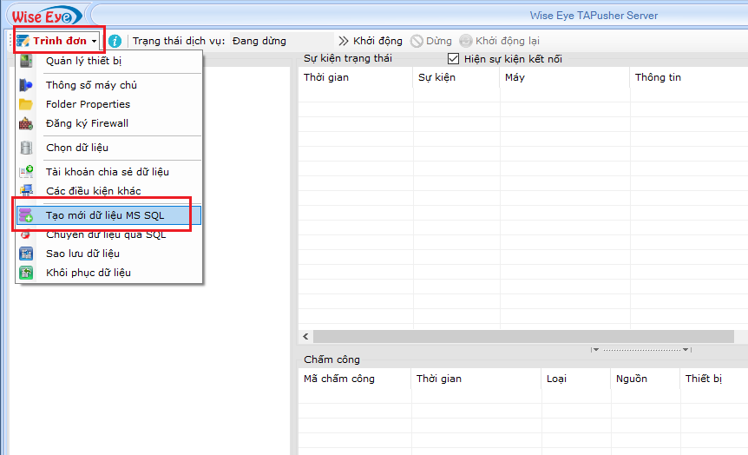Click the Sao lưu dữ liệu backup icon
The image size is (748, 455).
pos(26,254)
